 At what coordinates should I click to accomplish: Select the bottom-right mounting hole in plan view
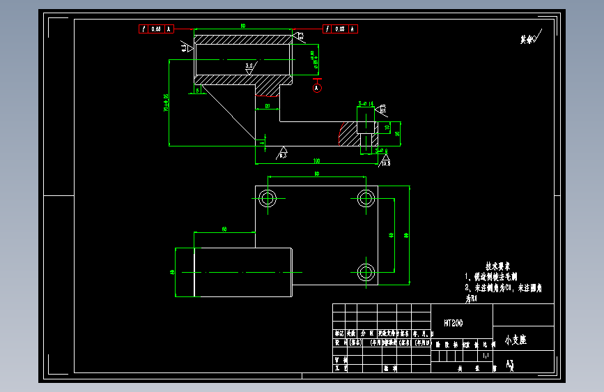pos(366,273)
